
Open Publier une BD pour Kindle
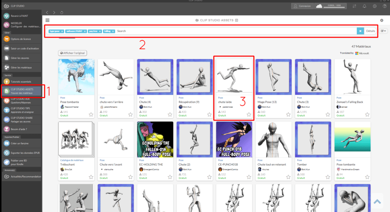(21, 162)
